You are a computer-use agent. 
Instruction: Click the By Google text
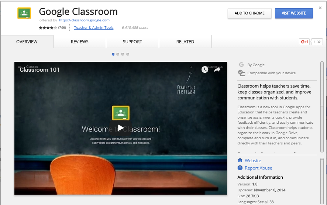[256, 65]
